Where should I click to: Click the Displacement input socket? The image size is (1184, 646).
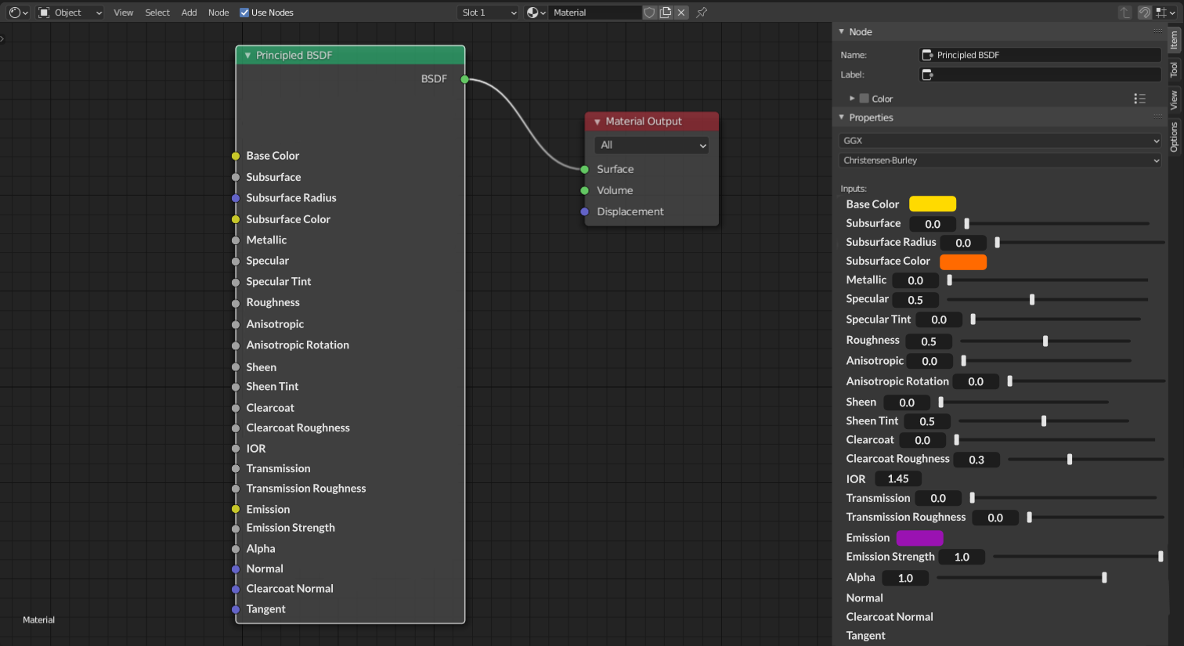(584, 211)
